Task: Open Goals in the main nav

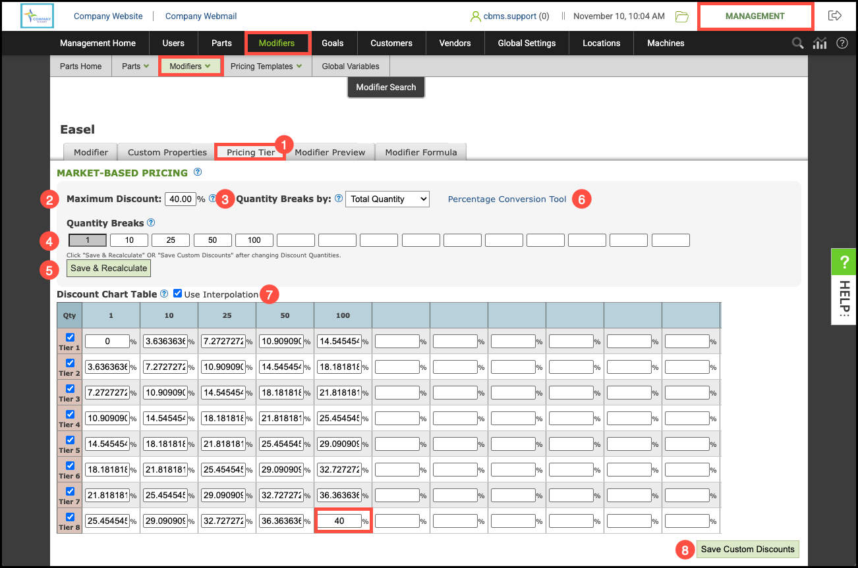Action: coord(333,43)
